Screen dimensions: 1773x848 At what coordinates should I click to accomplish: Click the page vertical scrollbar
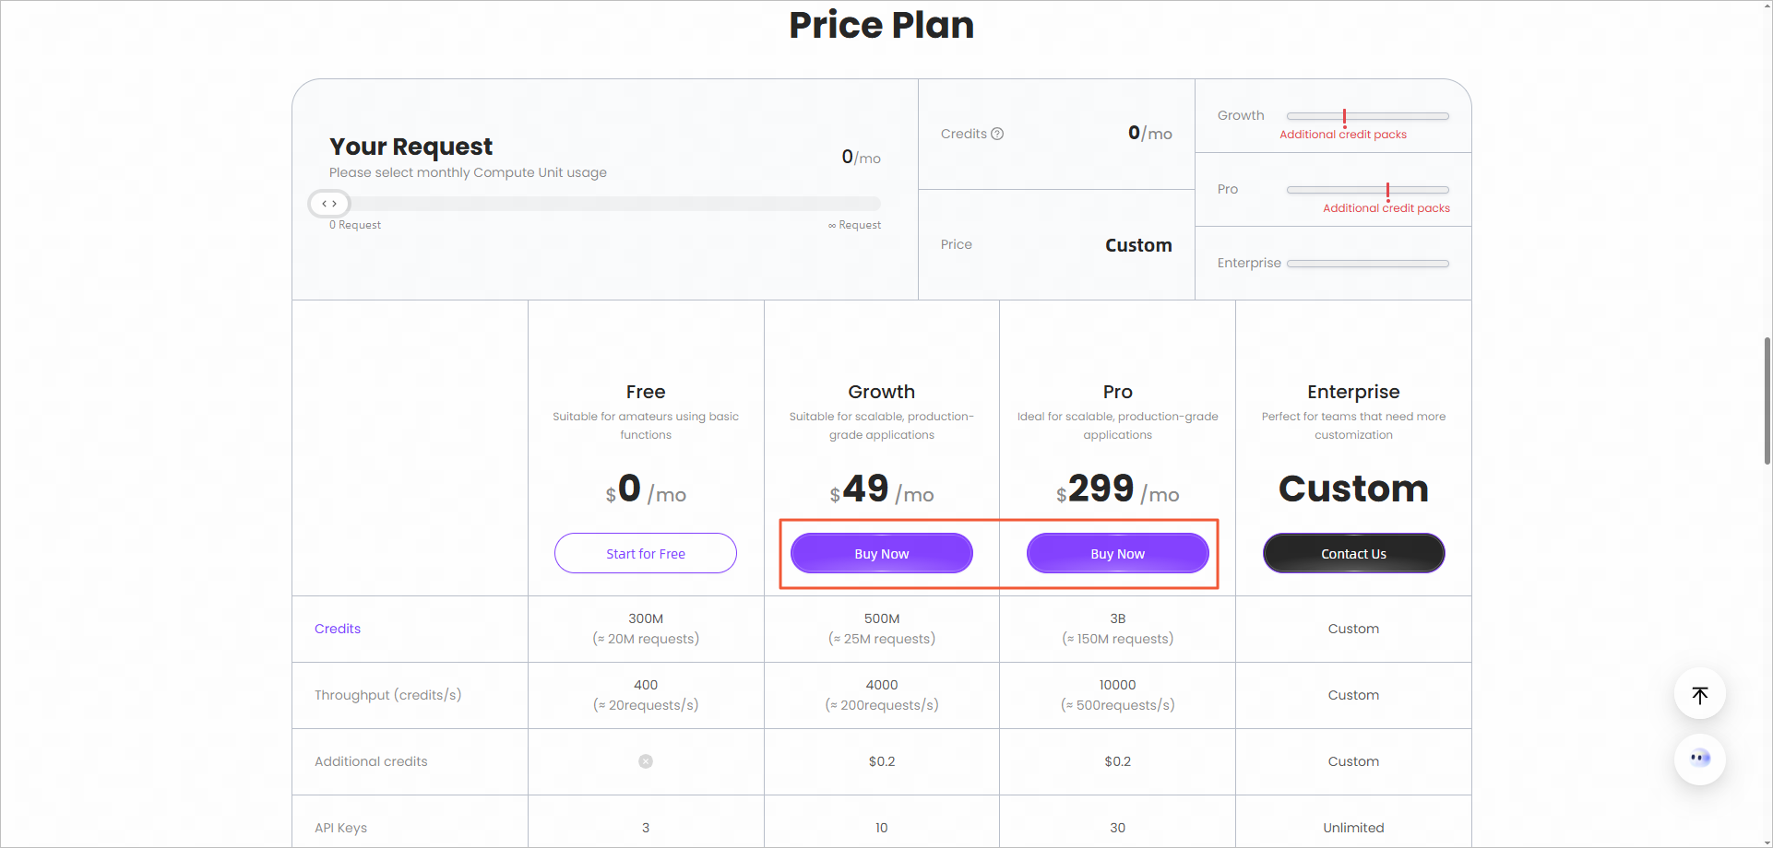(x=1767, y=401)
